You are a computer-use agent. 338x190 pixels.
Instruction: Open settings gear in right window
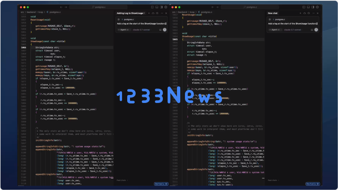tap(317, 7)
